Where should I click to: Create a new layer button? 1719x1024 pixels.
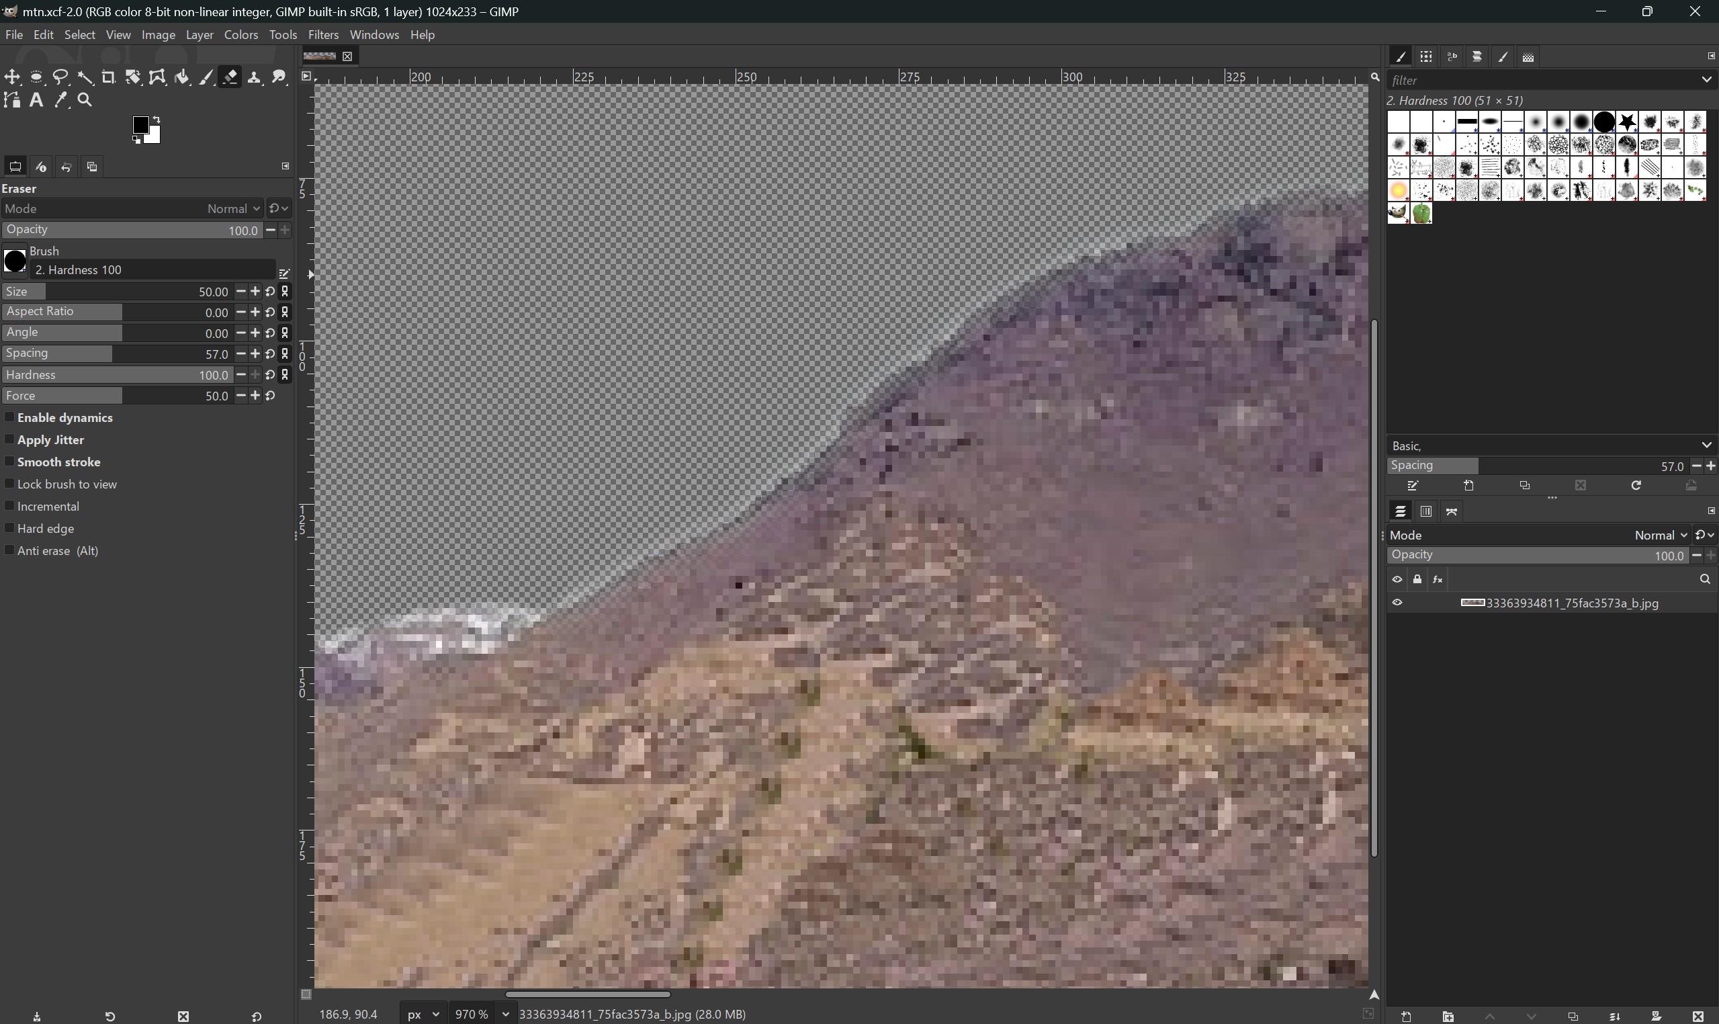coord(1406,1016)
